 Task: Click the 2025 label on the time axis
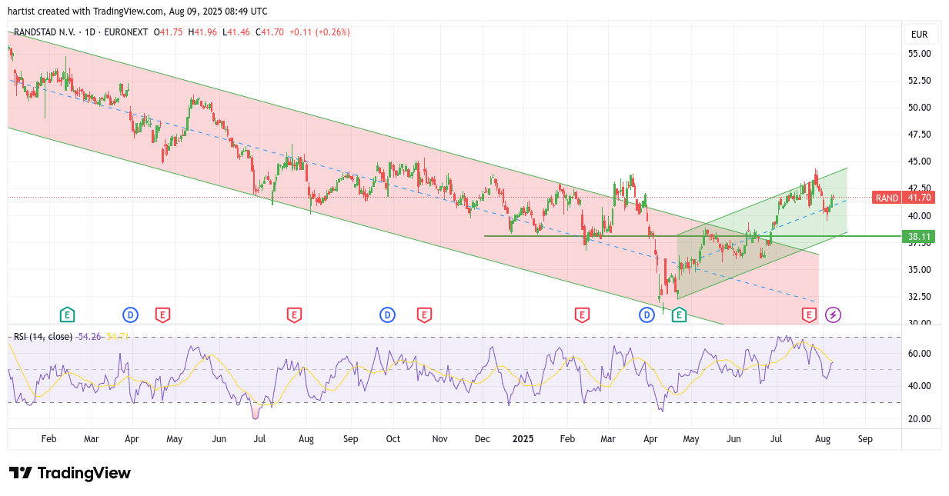pos(523,439)
